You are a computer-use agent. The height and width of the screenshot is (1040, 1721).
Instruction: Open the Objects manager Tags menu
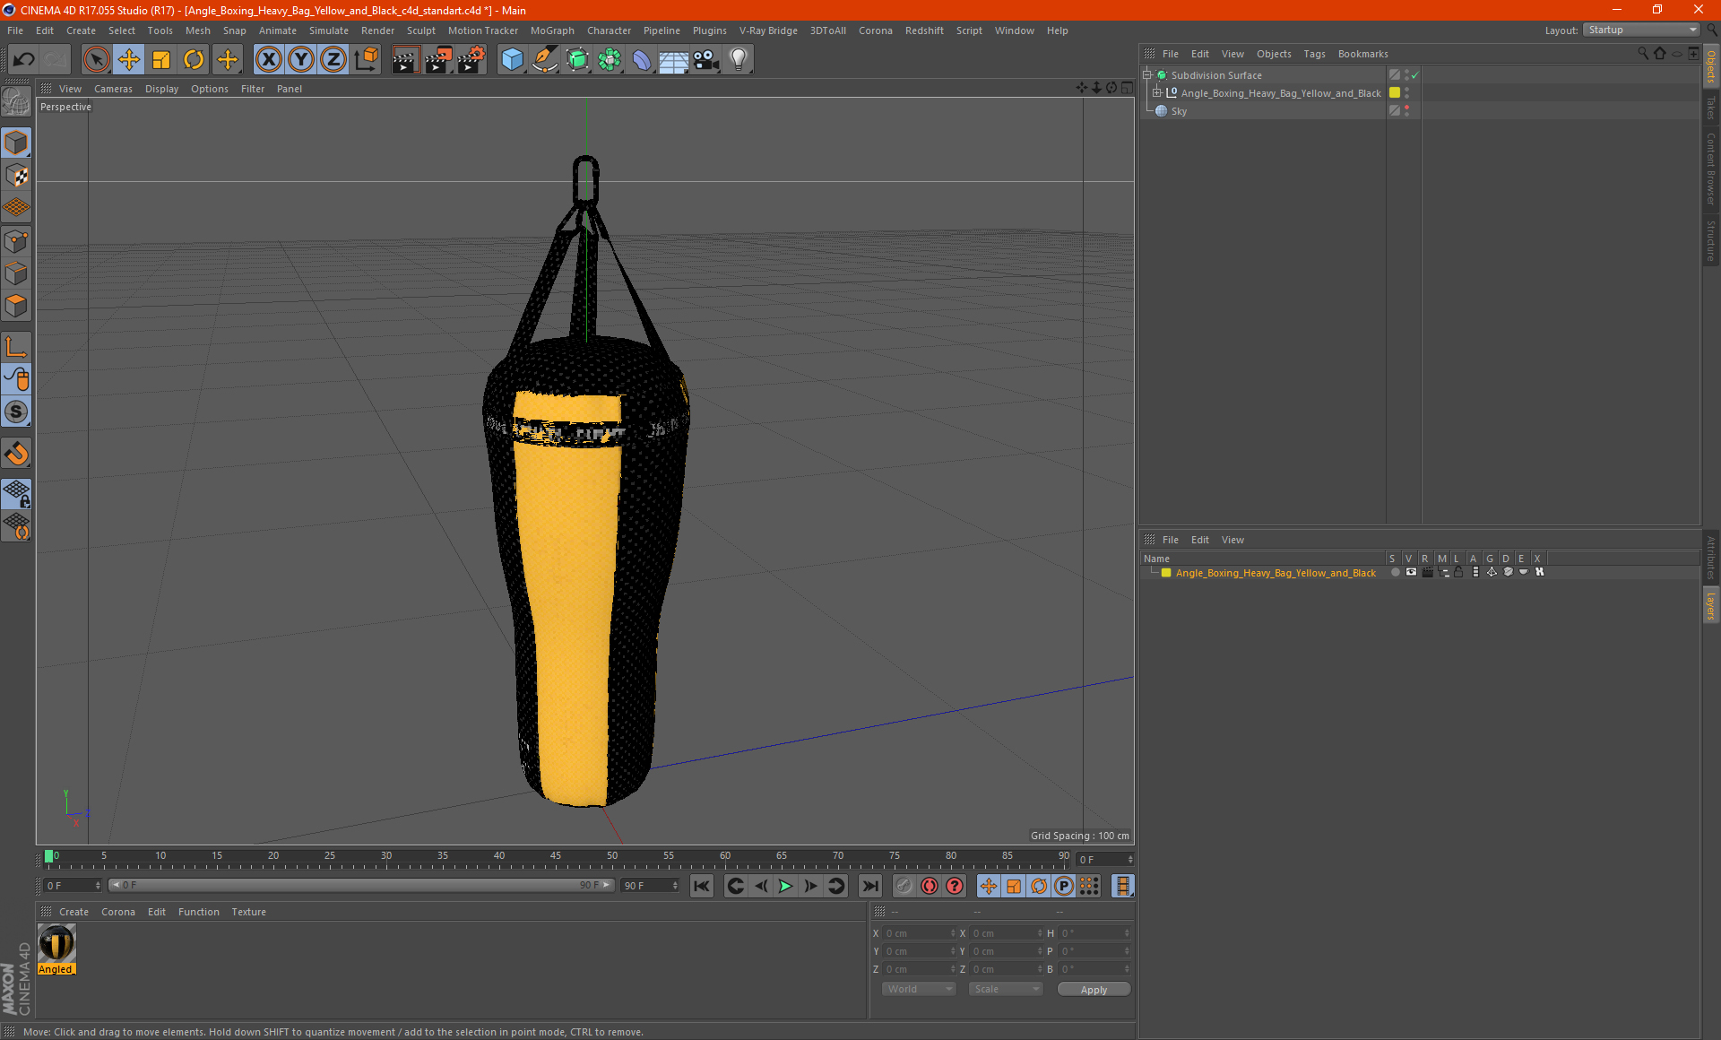tap(1314, 54)
